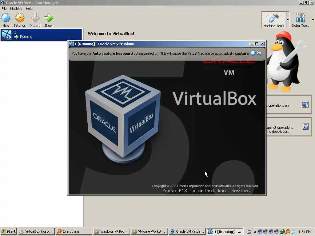Open Machine Tools
This screenshot has width=315, height=236.
point(273,20)
